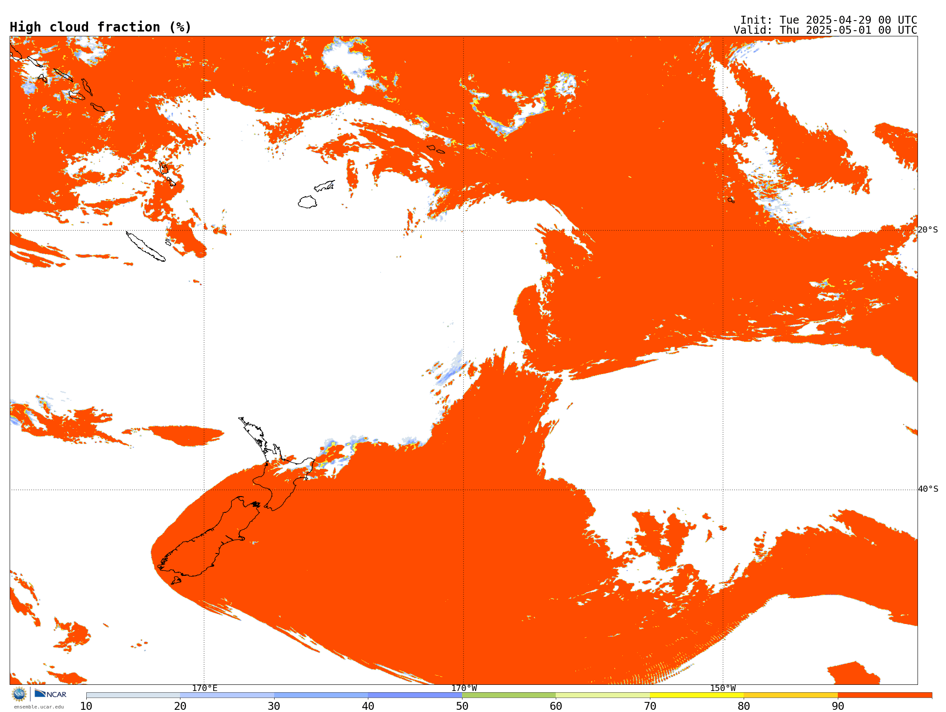The width and height of the screenshot is (946, 712).
Task: Click the Samoa islands outline
Action: click(x=436, y=149)
